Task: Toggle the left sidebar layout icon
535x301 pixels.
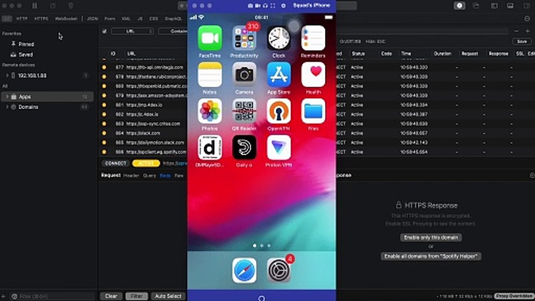Action: point(494,6)
